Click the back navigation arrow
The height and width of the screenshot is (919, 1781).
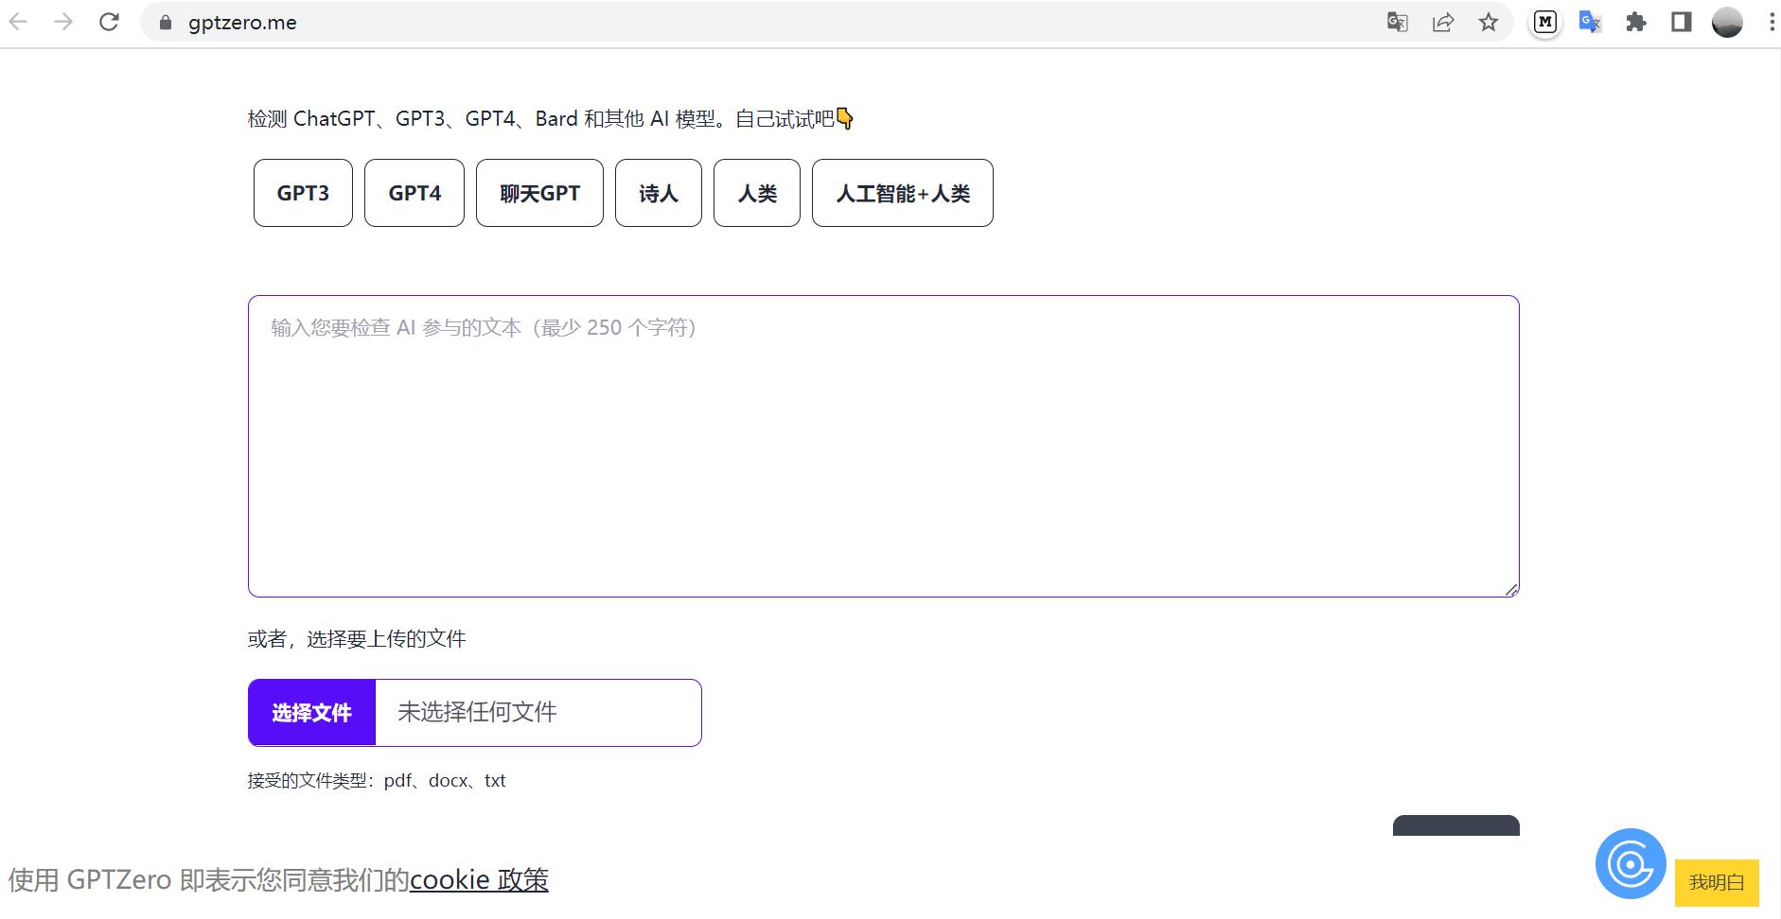(19, 22)
